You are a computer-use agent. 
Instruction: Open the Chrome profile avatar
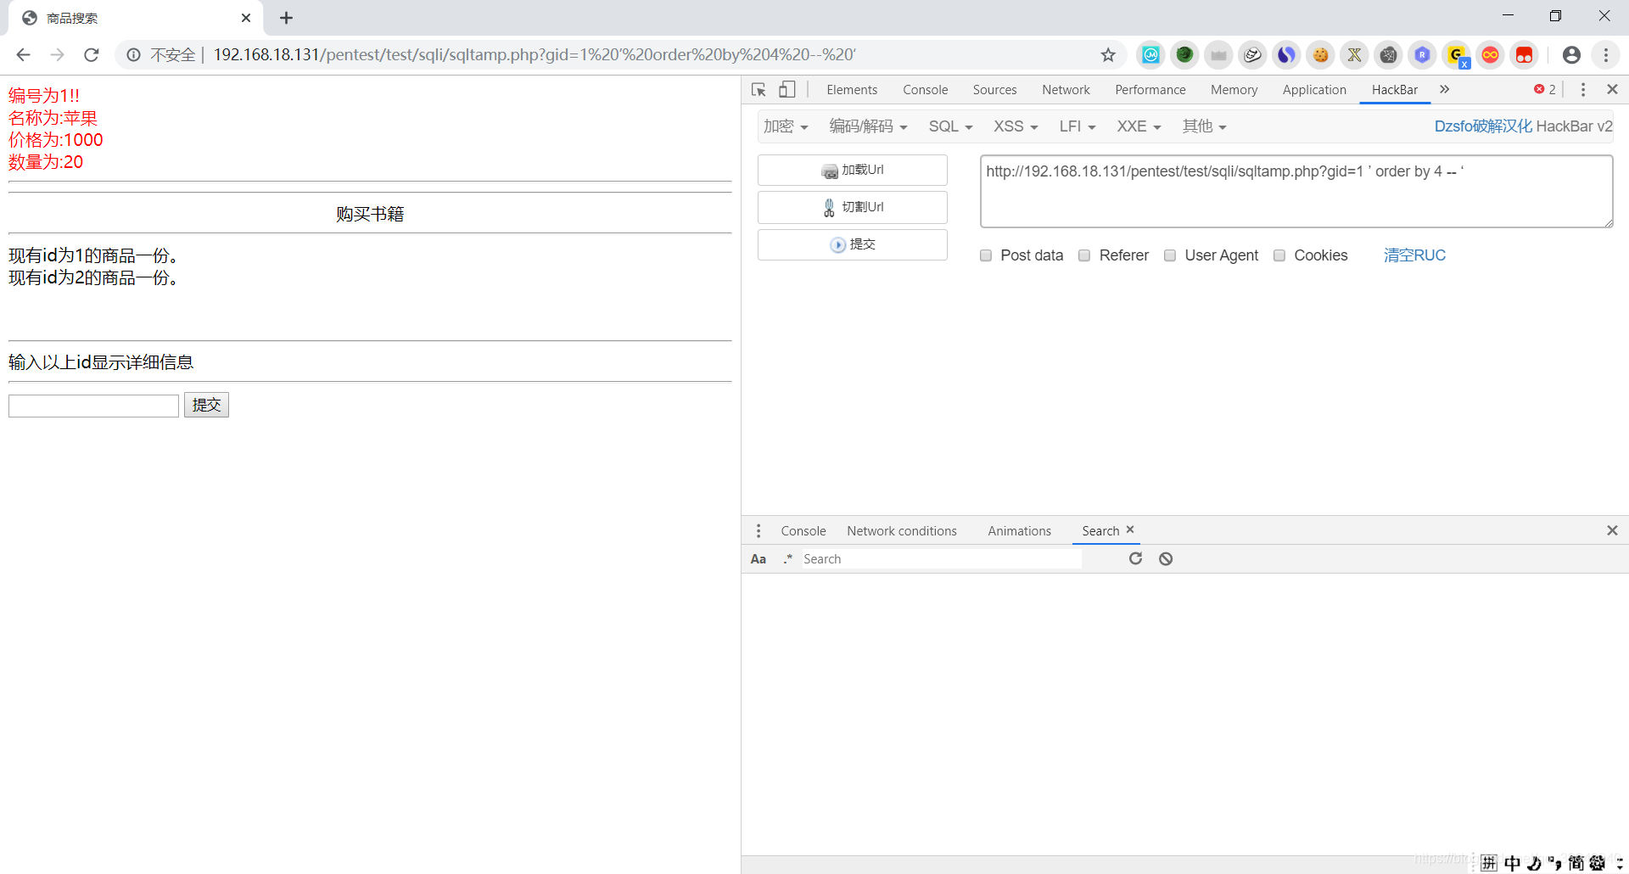1571,55
